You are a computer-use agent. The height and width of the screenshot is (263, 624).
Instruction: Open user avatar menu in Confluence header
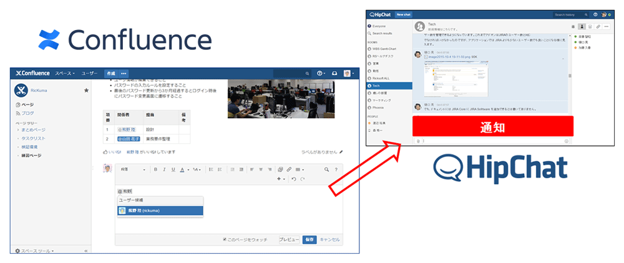(x=348, y=73)
